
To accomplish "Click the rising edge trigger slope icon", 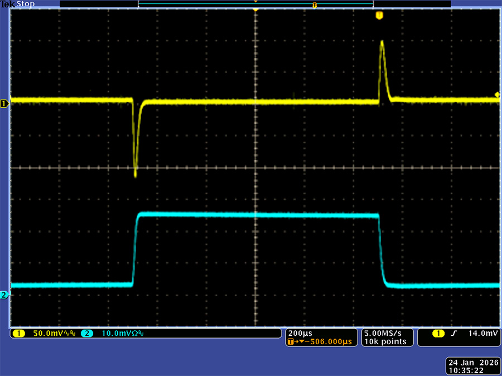I will click(x=453, y=334).
